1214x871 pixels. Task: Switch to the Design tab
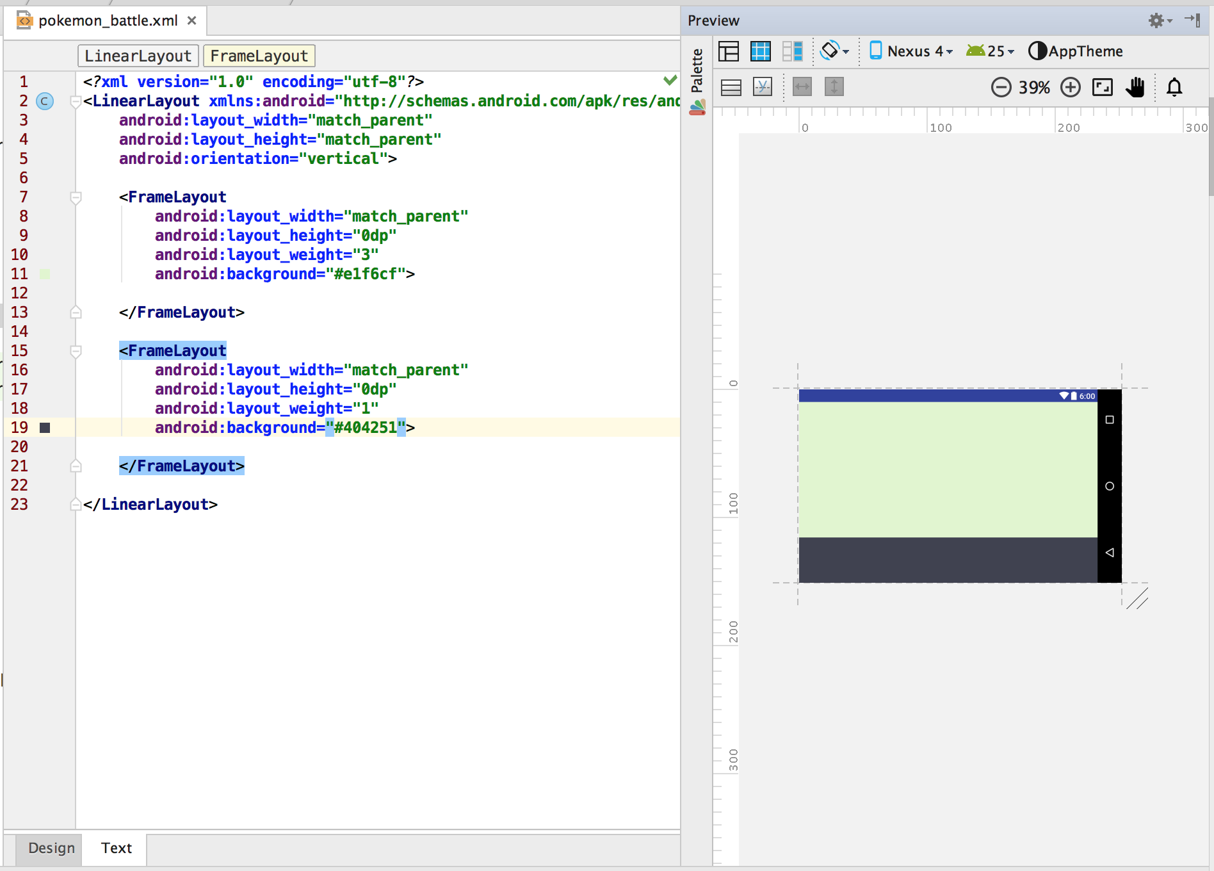pyautogui.click(x=51, y=848)
